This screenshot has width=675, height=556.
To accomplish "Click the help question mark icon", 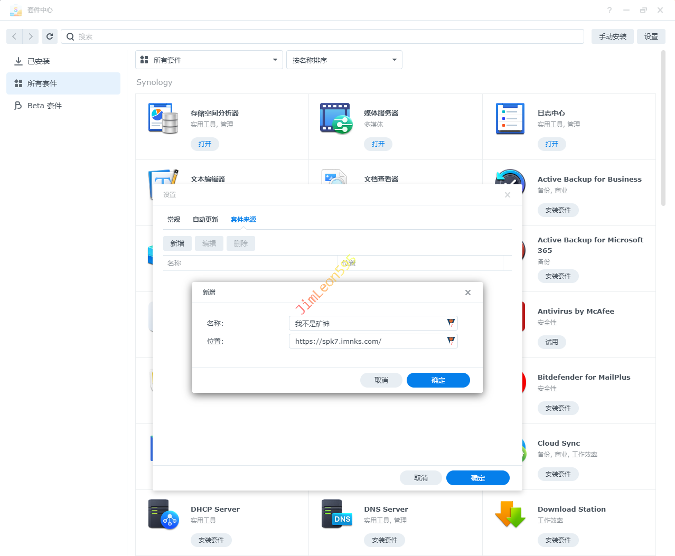I will coord(610,10).
